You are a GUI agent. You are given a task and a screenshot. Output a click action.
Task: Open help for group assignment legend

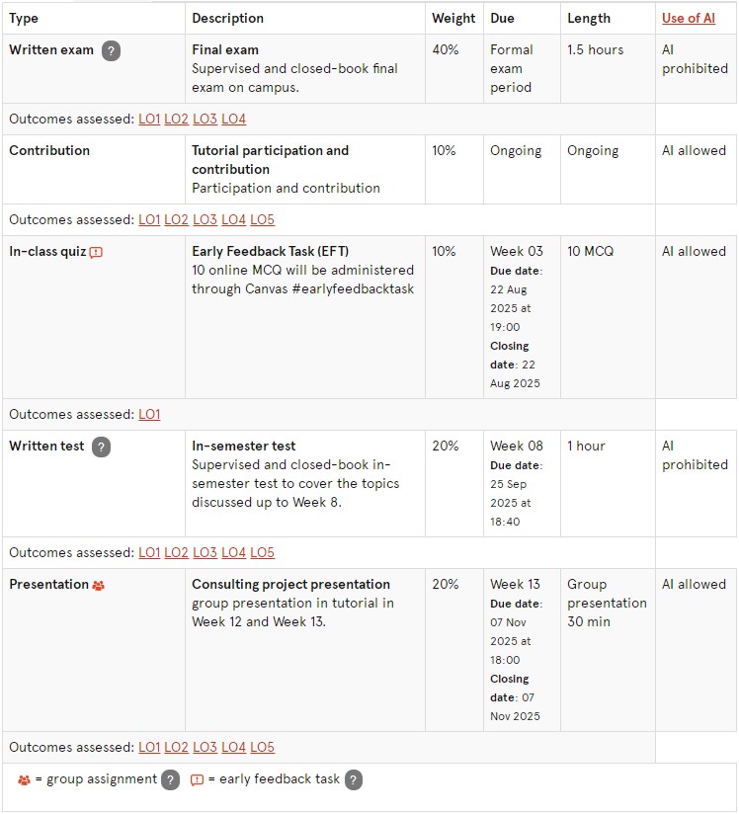(x=171, y=779)
